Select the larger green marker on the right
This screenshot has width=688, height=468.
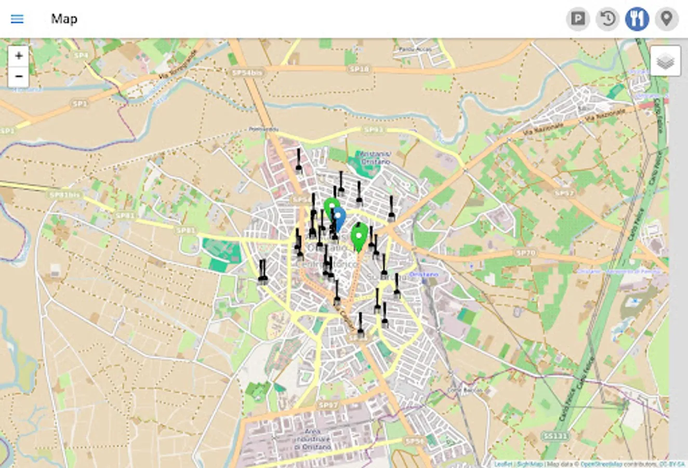359,237
